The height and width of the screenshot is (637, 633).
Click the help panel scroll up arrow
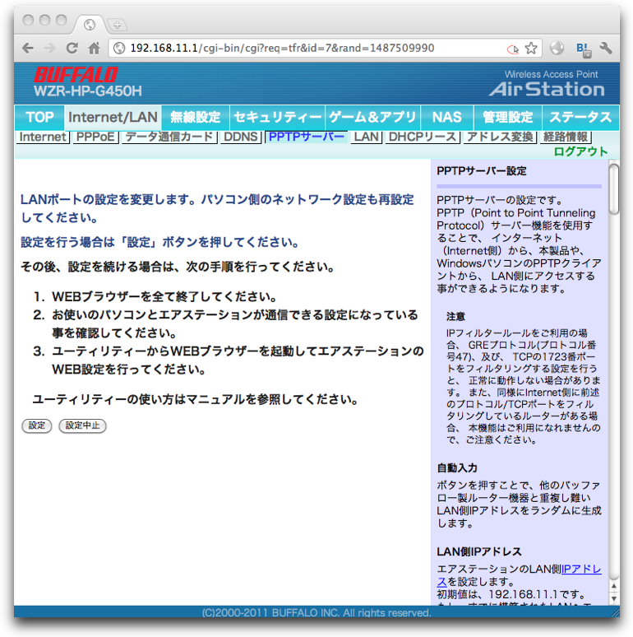click(x=614, y=586)
